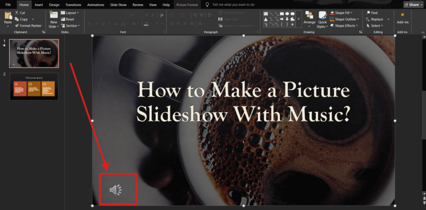Open the View tab

click(x=153, y=5)
